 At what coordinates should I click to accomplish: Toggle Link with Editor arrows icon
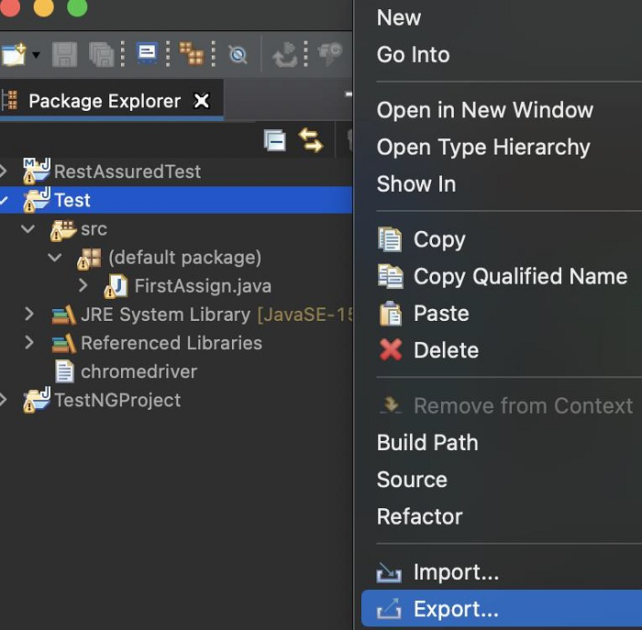(x=311, y=140)
